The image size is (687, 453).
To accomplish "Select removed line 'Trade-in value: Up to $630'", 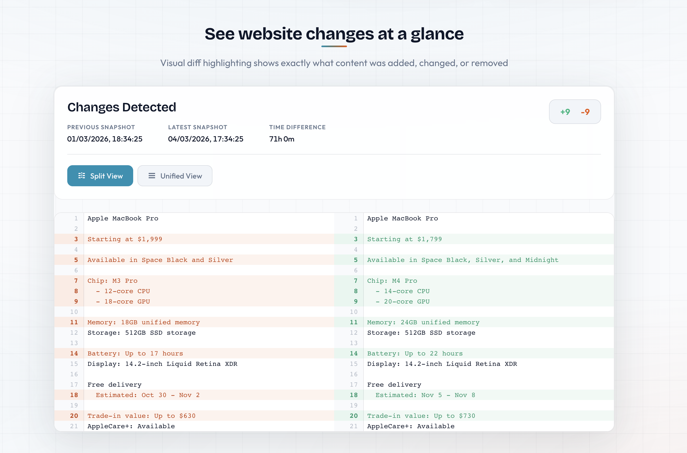I will pyautogui.click(x=194, y=416).
